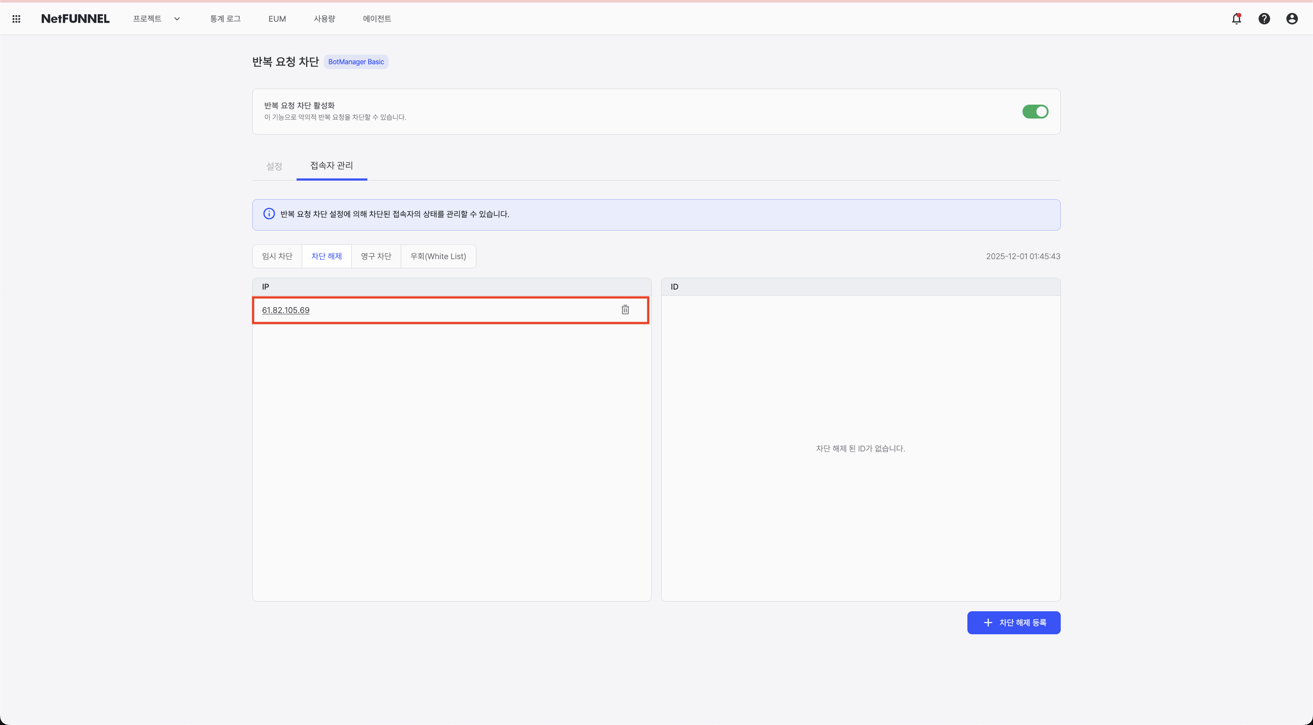Expand the 프로젝트 dropdown chevron
The image size is (1313, 725).
(x=177, y=19)
